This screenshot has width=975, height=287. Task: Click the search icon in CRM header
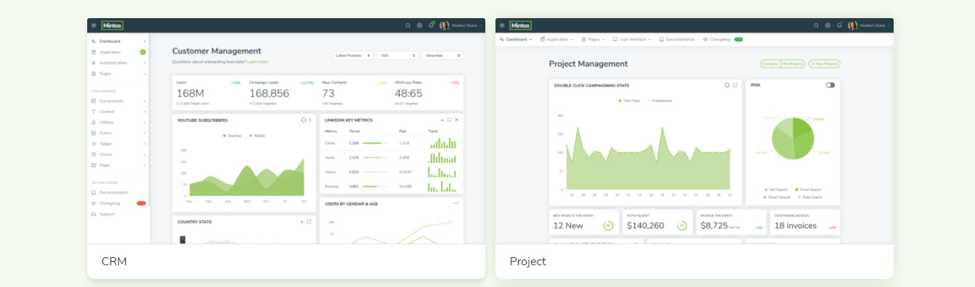408,25
